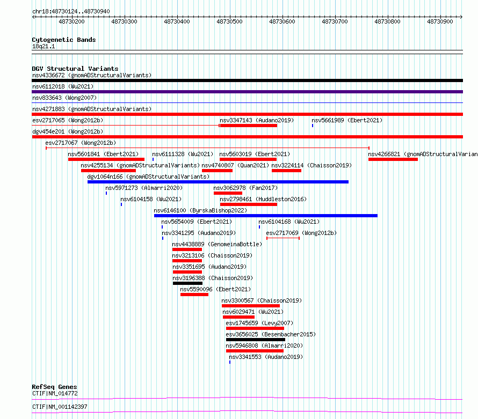478x419 pixels.
Task: Click nsv6111328 (Wu2021) label
Action: click(183, 154)
